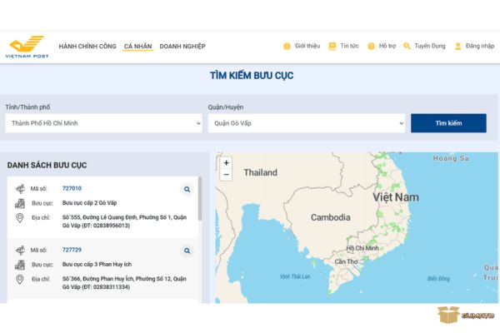Select the Cá Nhân tab

point(137,47)
